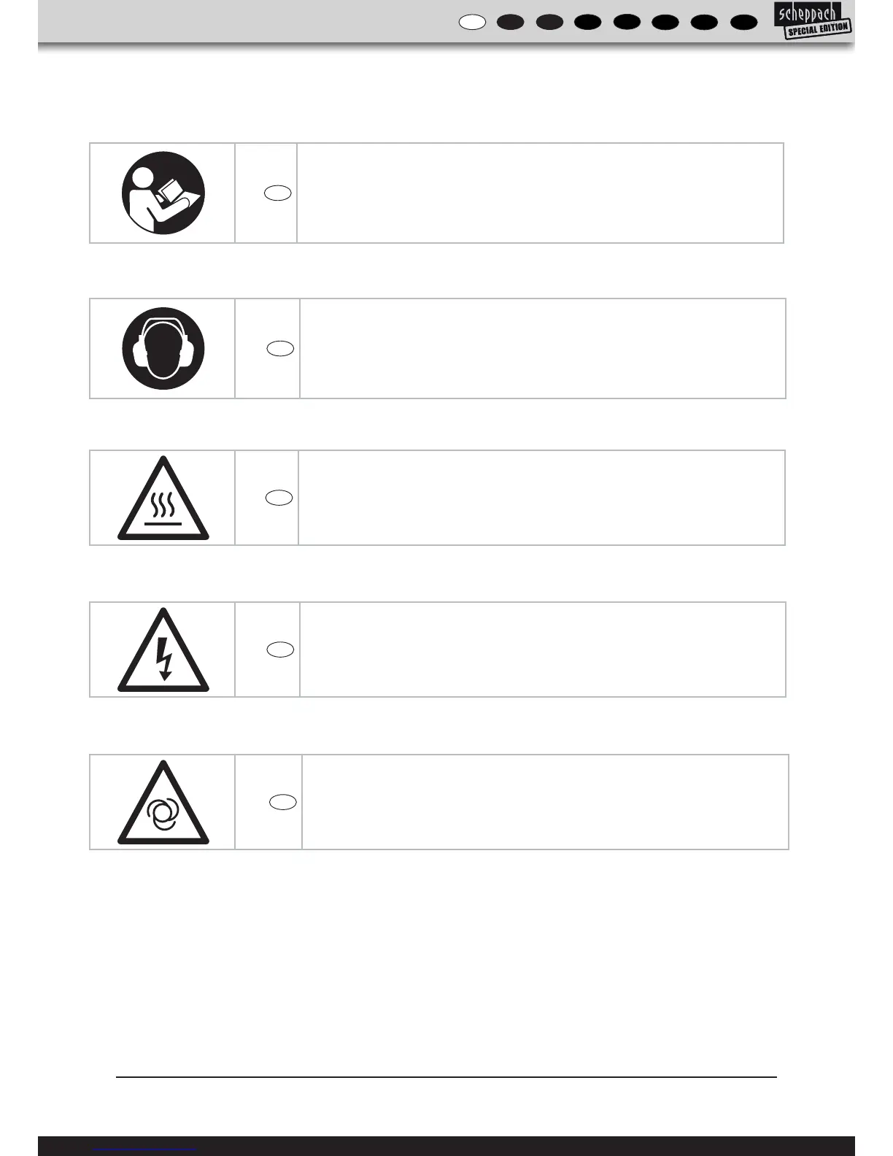The height and width of the screenshot is (1156, 893).
Task: Click oval marker beside ear protection symbol
Action: pos(280,349)
